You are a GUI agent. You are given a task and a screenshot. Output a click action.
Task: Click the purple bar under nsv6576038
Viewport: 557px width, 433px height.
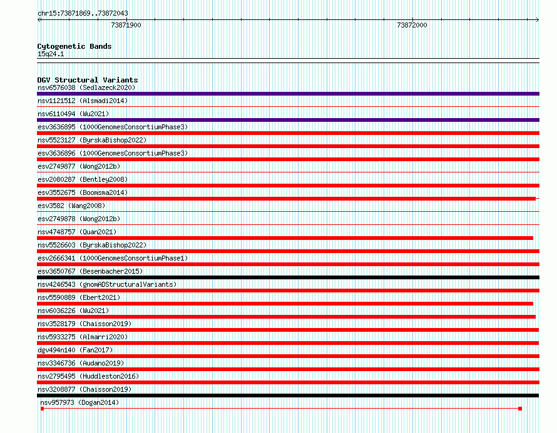(288, 94)
